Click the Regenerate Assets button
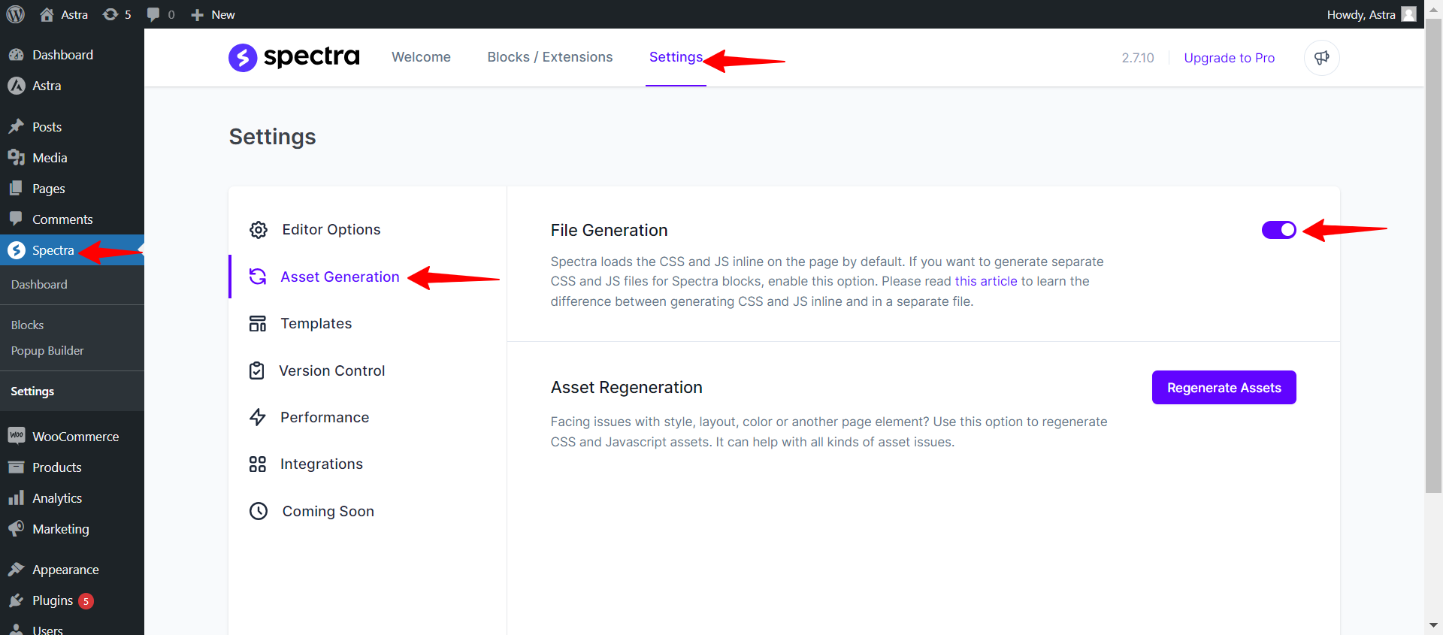 coord(1224,388)
